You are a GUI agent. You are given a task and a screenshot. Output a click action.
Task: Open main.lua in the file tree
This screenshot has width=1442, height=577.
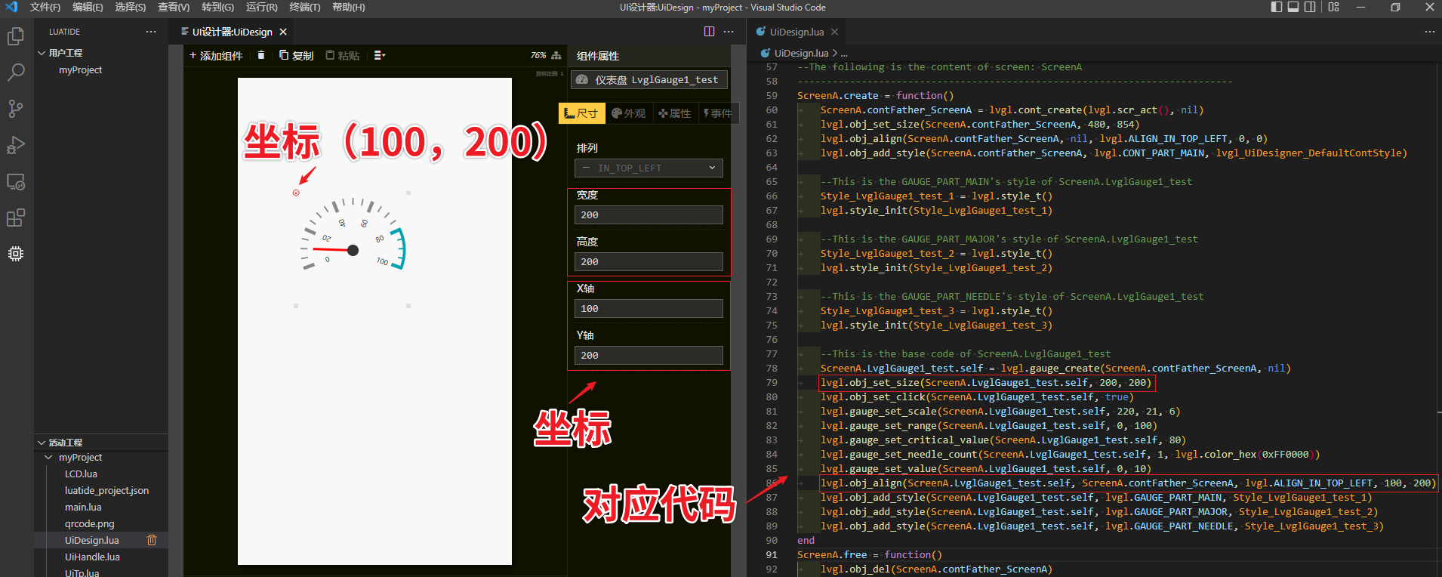83,507
